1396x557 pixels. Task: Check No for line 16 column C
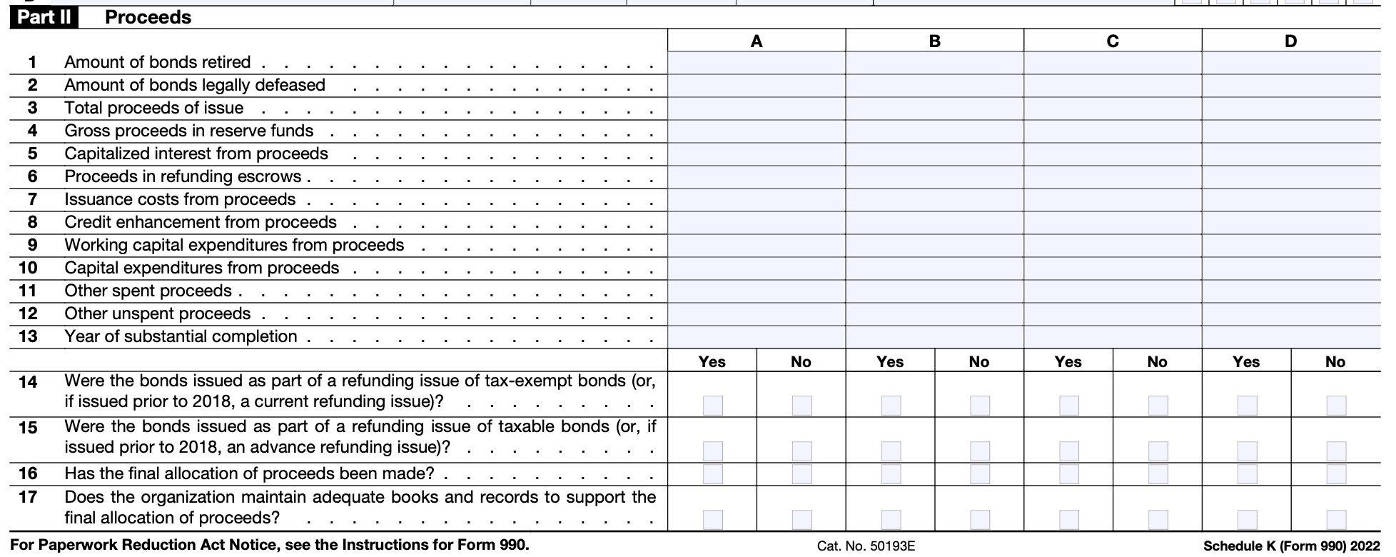[1158, 474]
